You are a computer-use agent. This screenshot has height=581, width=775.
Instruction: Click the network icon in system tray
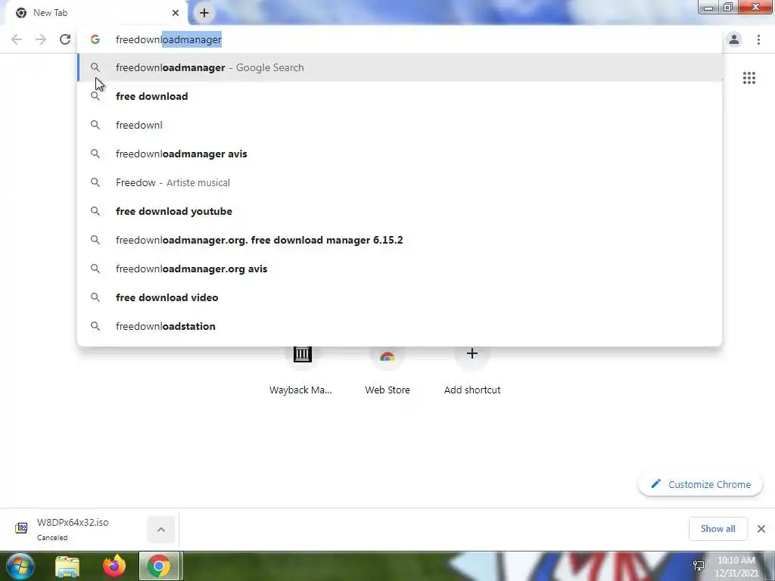[x=699, y=566]
